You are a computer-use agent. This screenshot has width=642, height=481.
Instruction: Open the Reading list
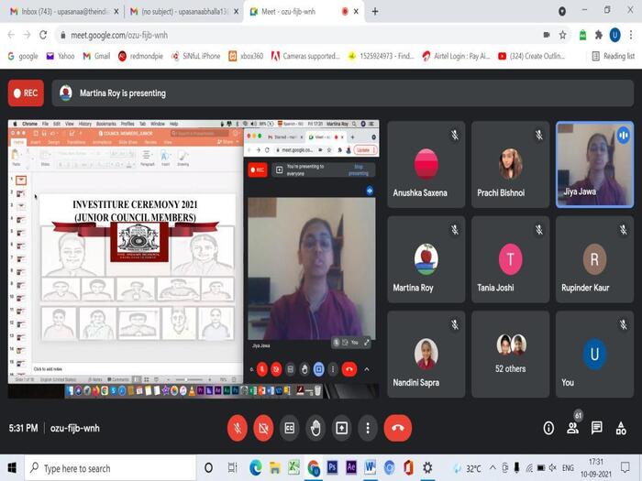coord(613,56)
